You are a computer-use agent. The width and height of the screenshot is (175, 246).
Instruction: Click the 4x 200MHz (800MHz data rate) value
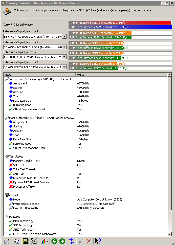(96, 204)
